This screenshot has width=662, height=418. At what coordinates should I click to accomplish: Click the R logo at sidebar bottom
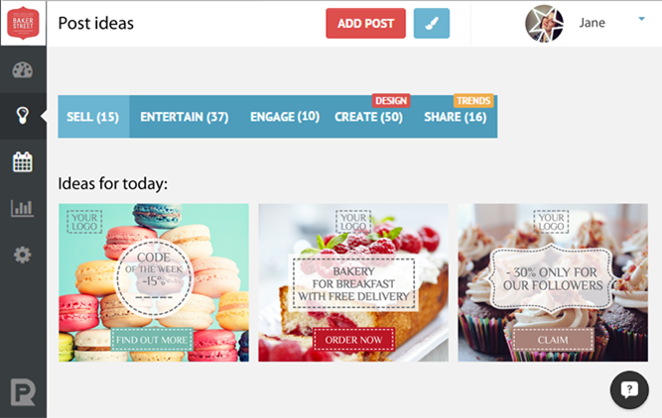23,392
